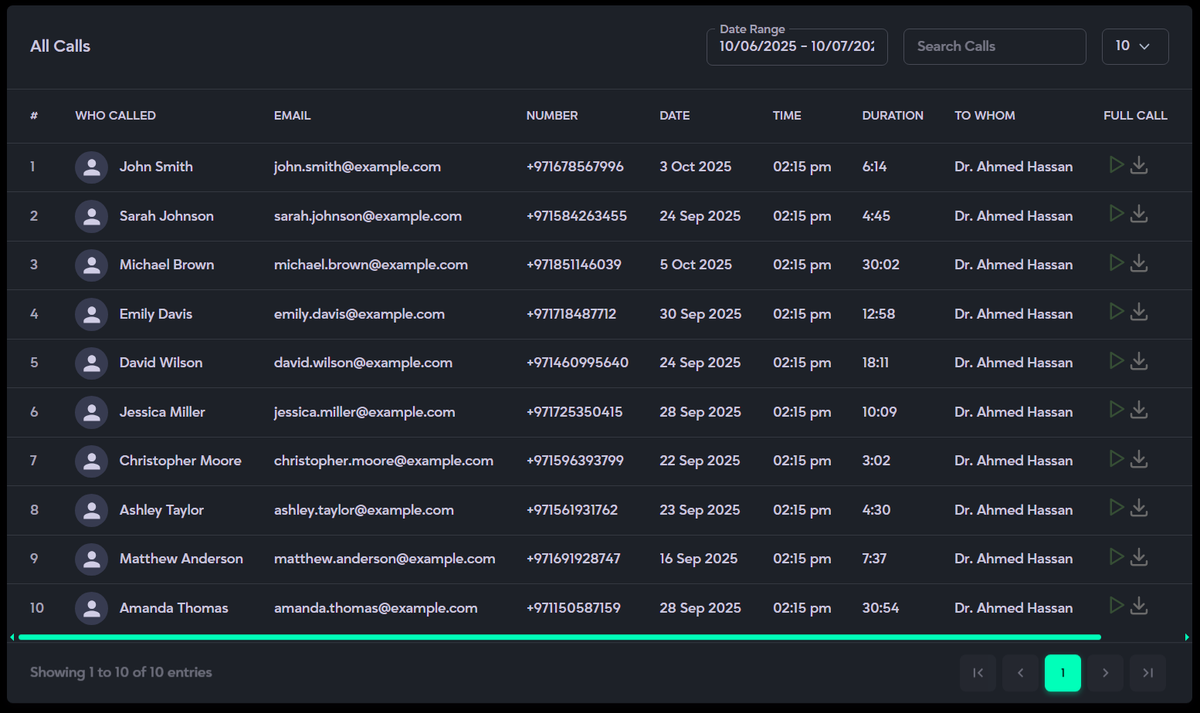The height and width of the screenshot is (713, 1200).
Task: Open the rows-per-page dropdown showing 10
Action: click(x=1134, y=46)
